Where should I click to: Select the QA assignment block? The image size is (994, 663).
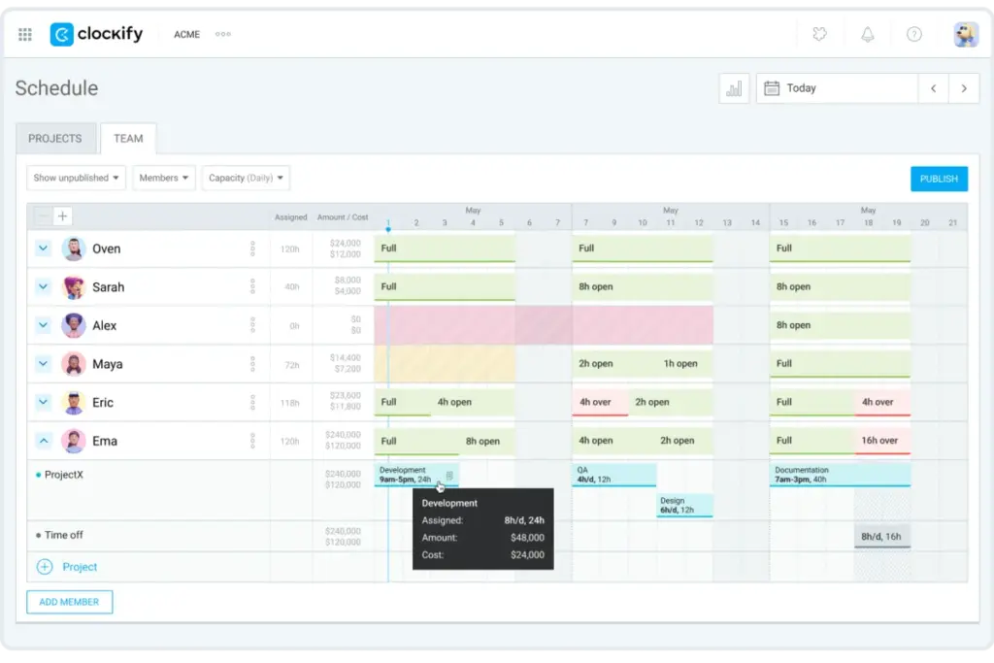point(614,475)
